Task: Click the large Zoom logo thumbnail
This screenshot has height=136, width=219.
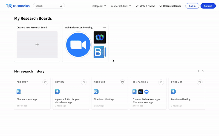Action: (x=78, y=45)
